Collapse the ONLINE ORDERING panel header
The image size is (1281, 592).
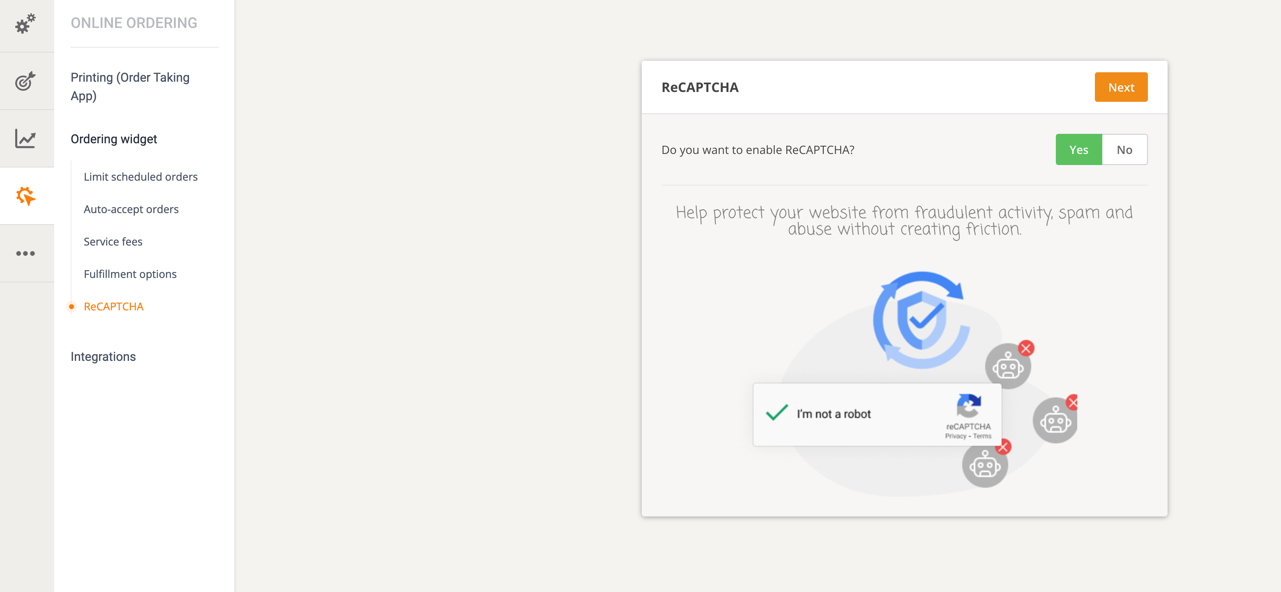[133, 22]
